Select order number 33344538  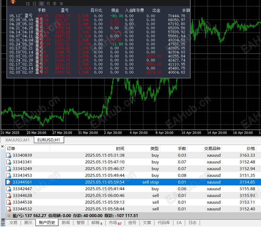(x=22, y=202)
